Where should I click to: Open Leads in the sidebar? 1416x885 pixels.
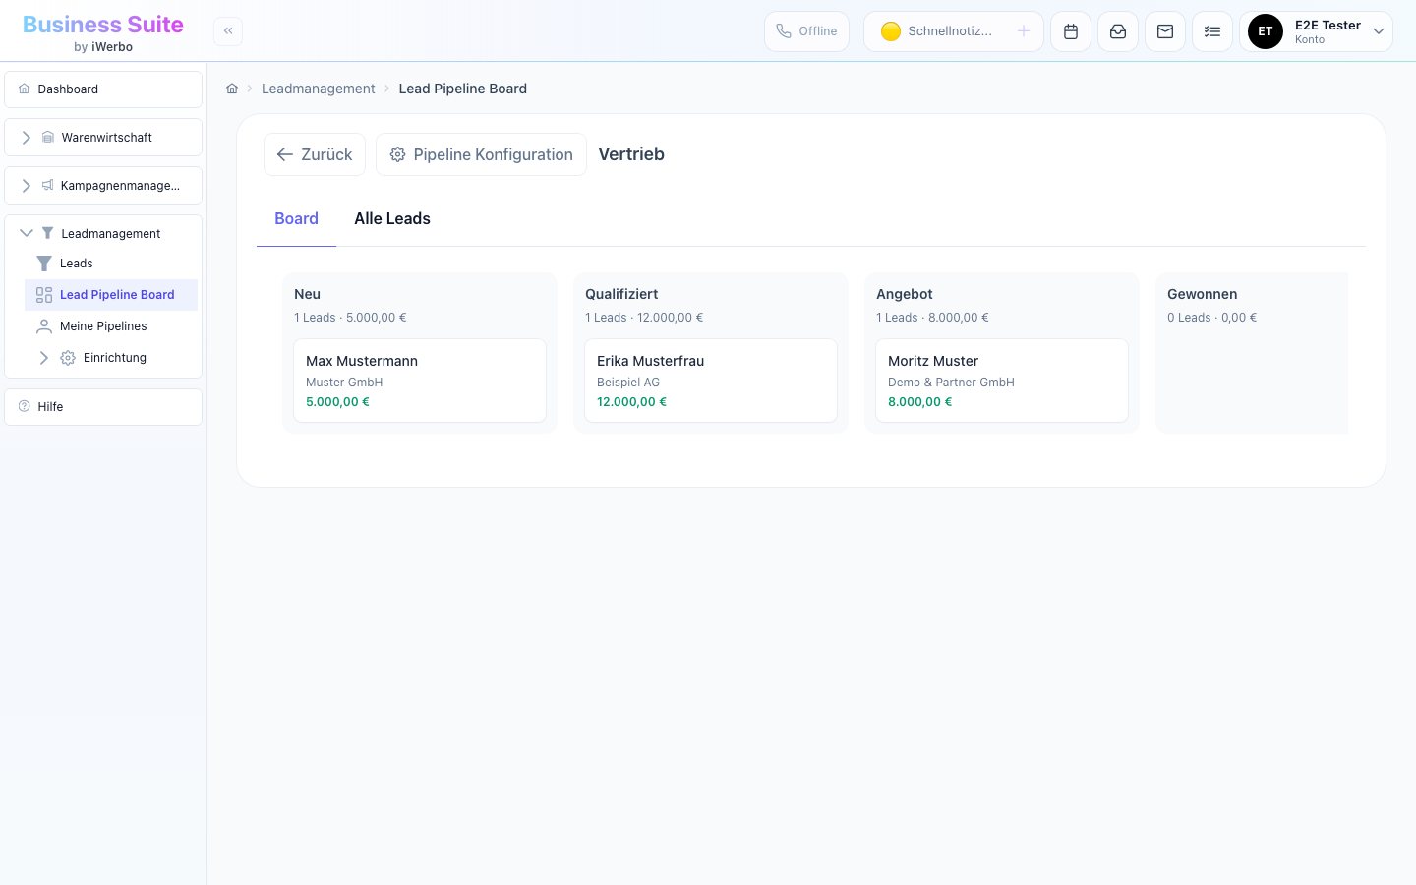pos(111,264)
